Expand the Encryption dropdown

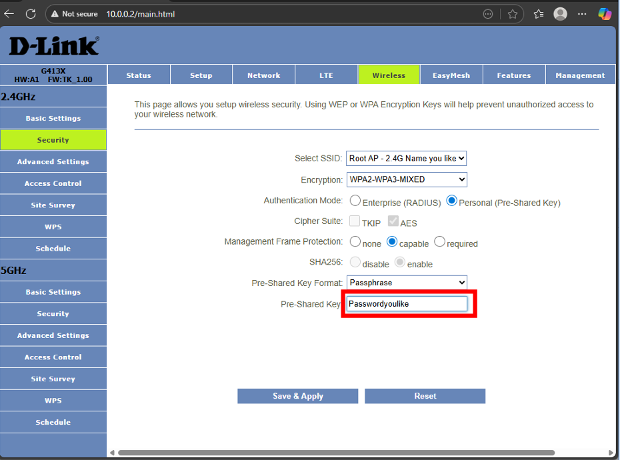[x=407, y=179]
